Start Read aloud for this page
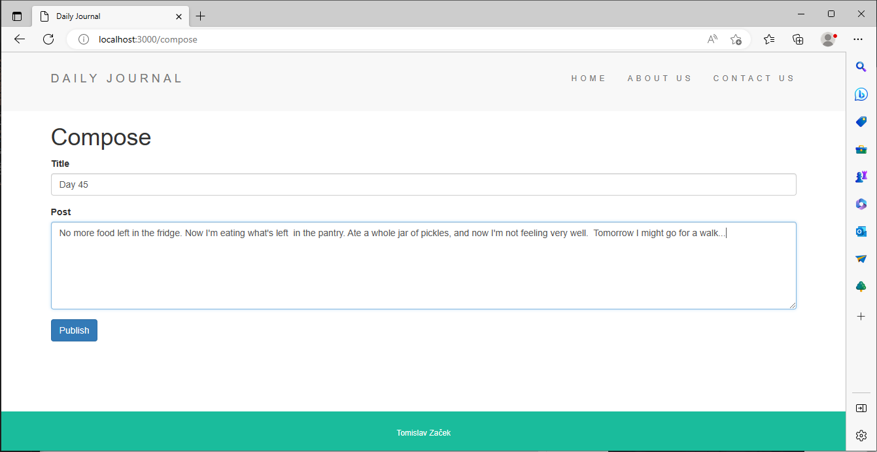This screenshot has height=452, width=877. coord(712,39)
